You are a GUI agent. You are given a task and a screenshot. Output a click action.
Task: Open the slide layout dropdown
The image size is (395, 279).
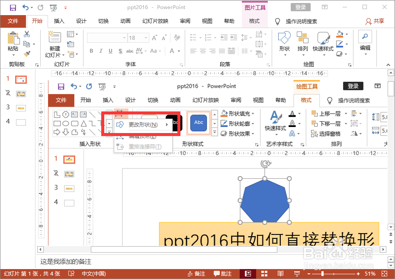coord(72,34)
